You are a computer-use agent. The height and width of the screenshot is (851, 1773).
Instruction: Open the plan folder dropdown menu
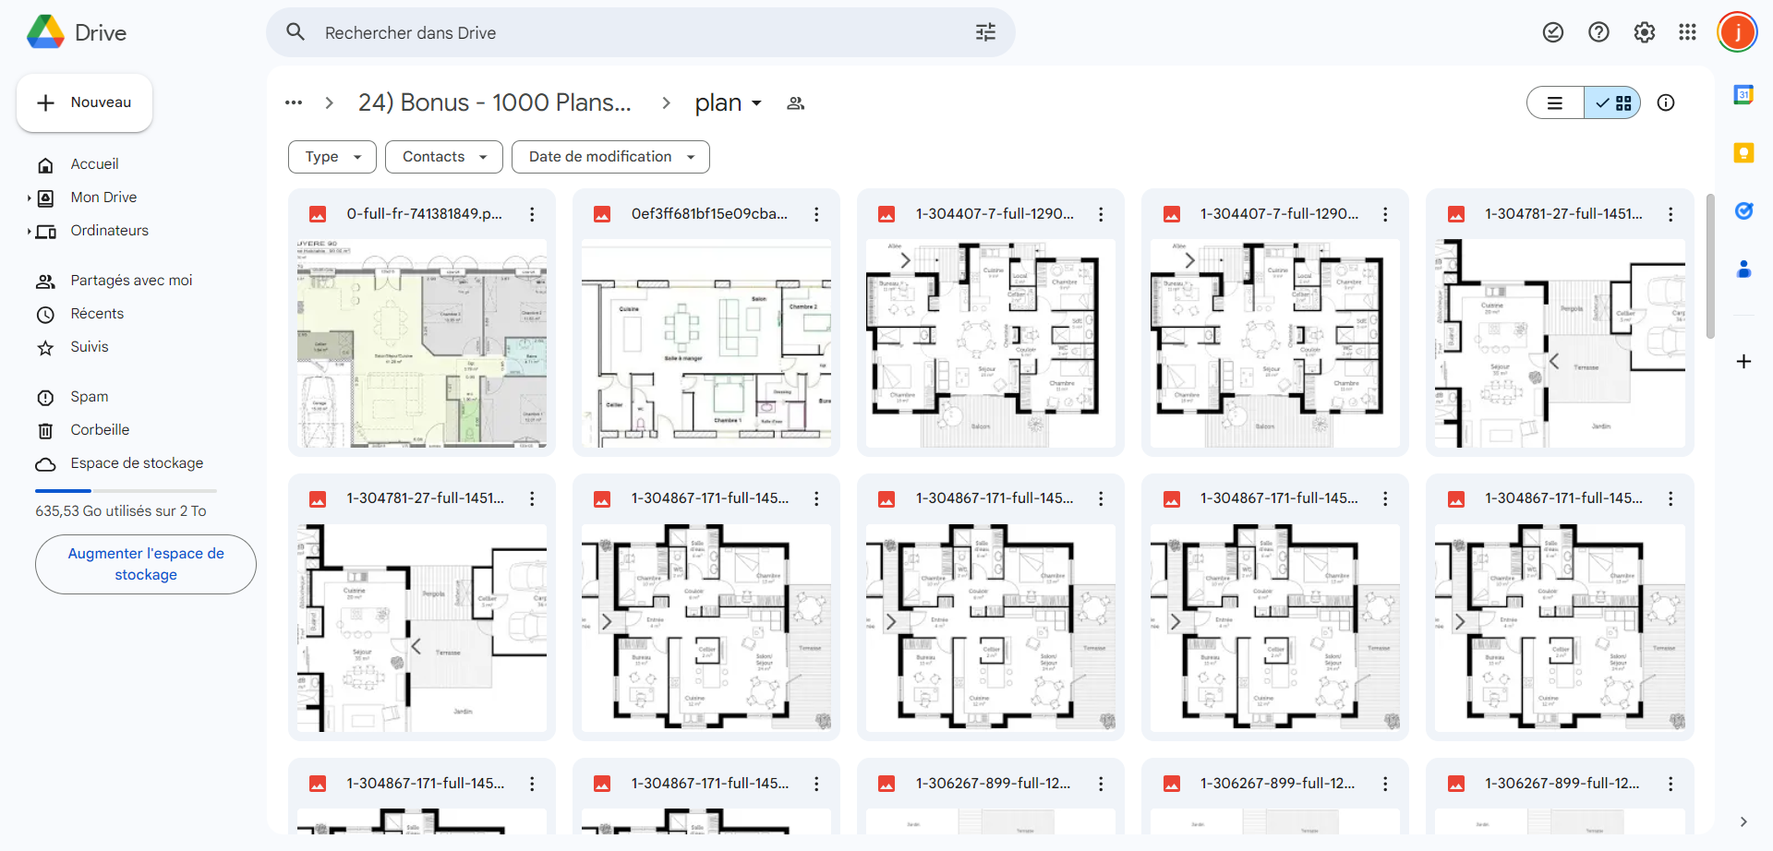(729, 102)
